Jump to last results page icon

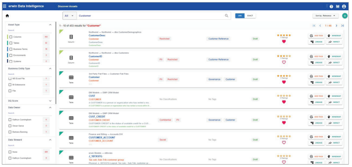tap(343, 26)
